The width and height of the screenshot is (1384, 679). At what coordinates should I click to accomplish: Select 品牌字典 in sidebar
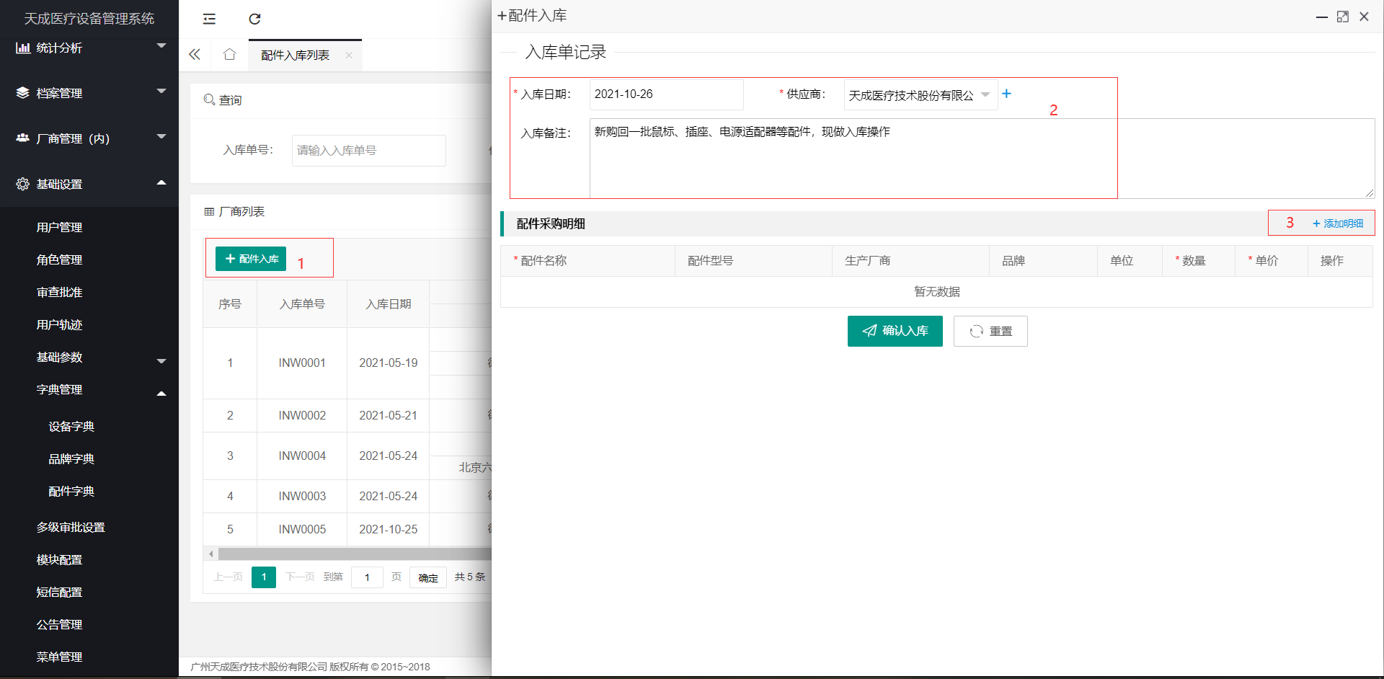click(x=71, y=458)
